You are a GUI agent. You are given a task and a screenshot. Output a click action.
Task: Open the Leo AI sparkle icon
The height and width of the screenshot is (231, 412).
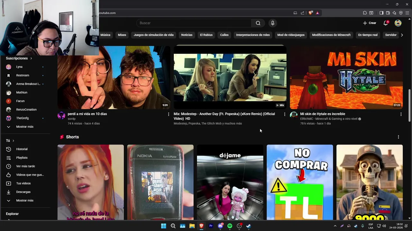(394, 13)
